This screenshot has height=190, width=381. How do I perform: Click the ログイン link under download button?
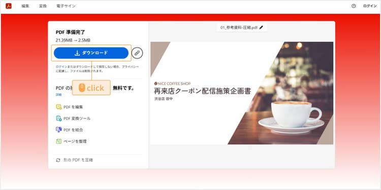[x=61, y=66]
